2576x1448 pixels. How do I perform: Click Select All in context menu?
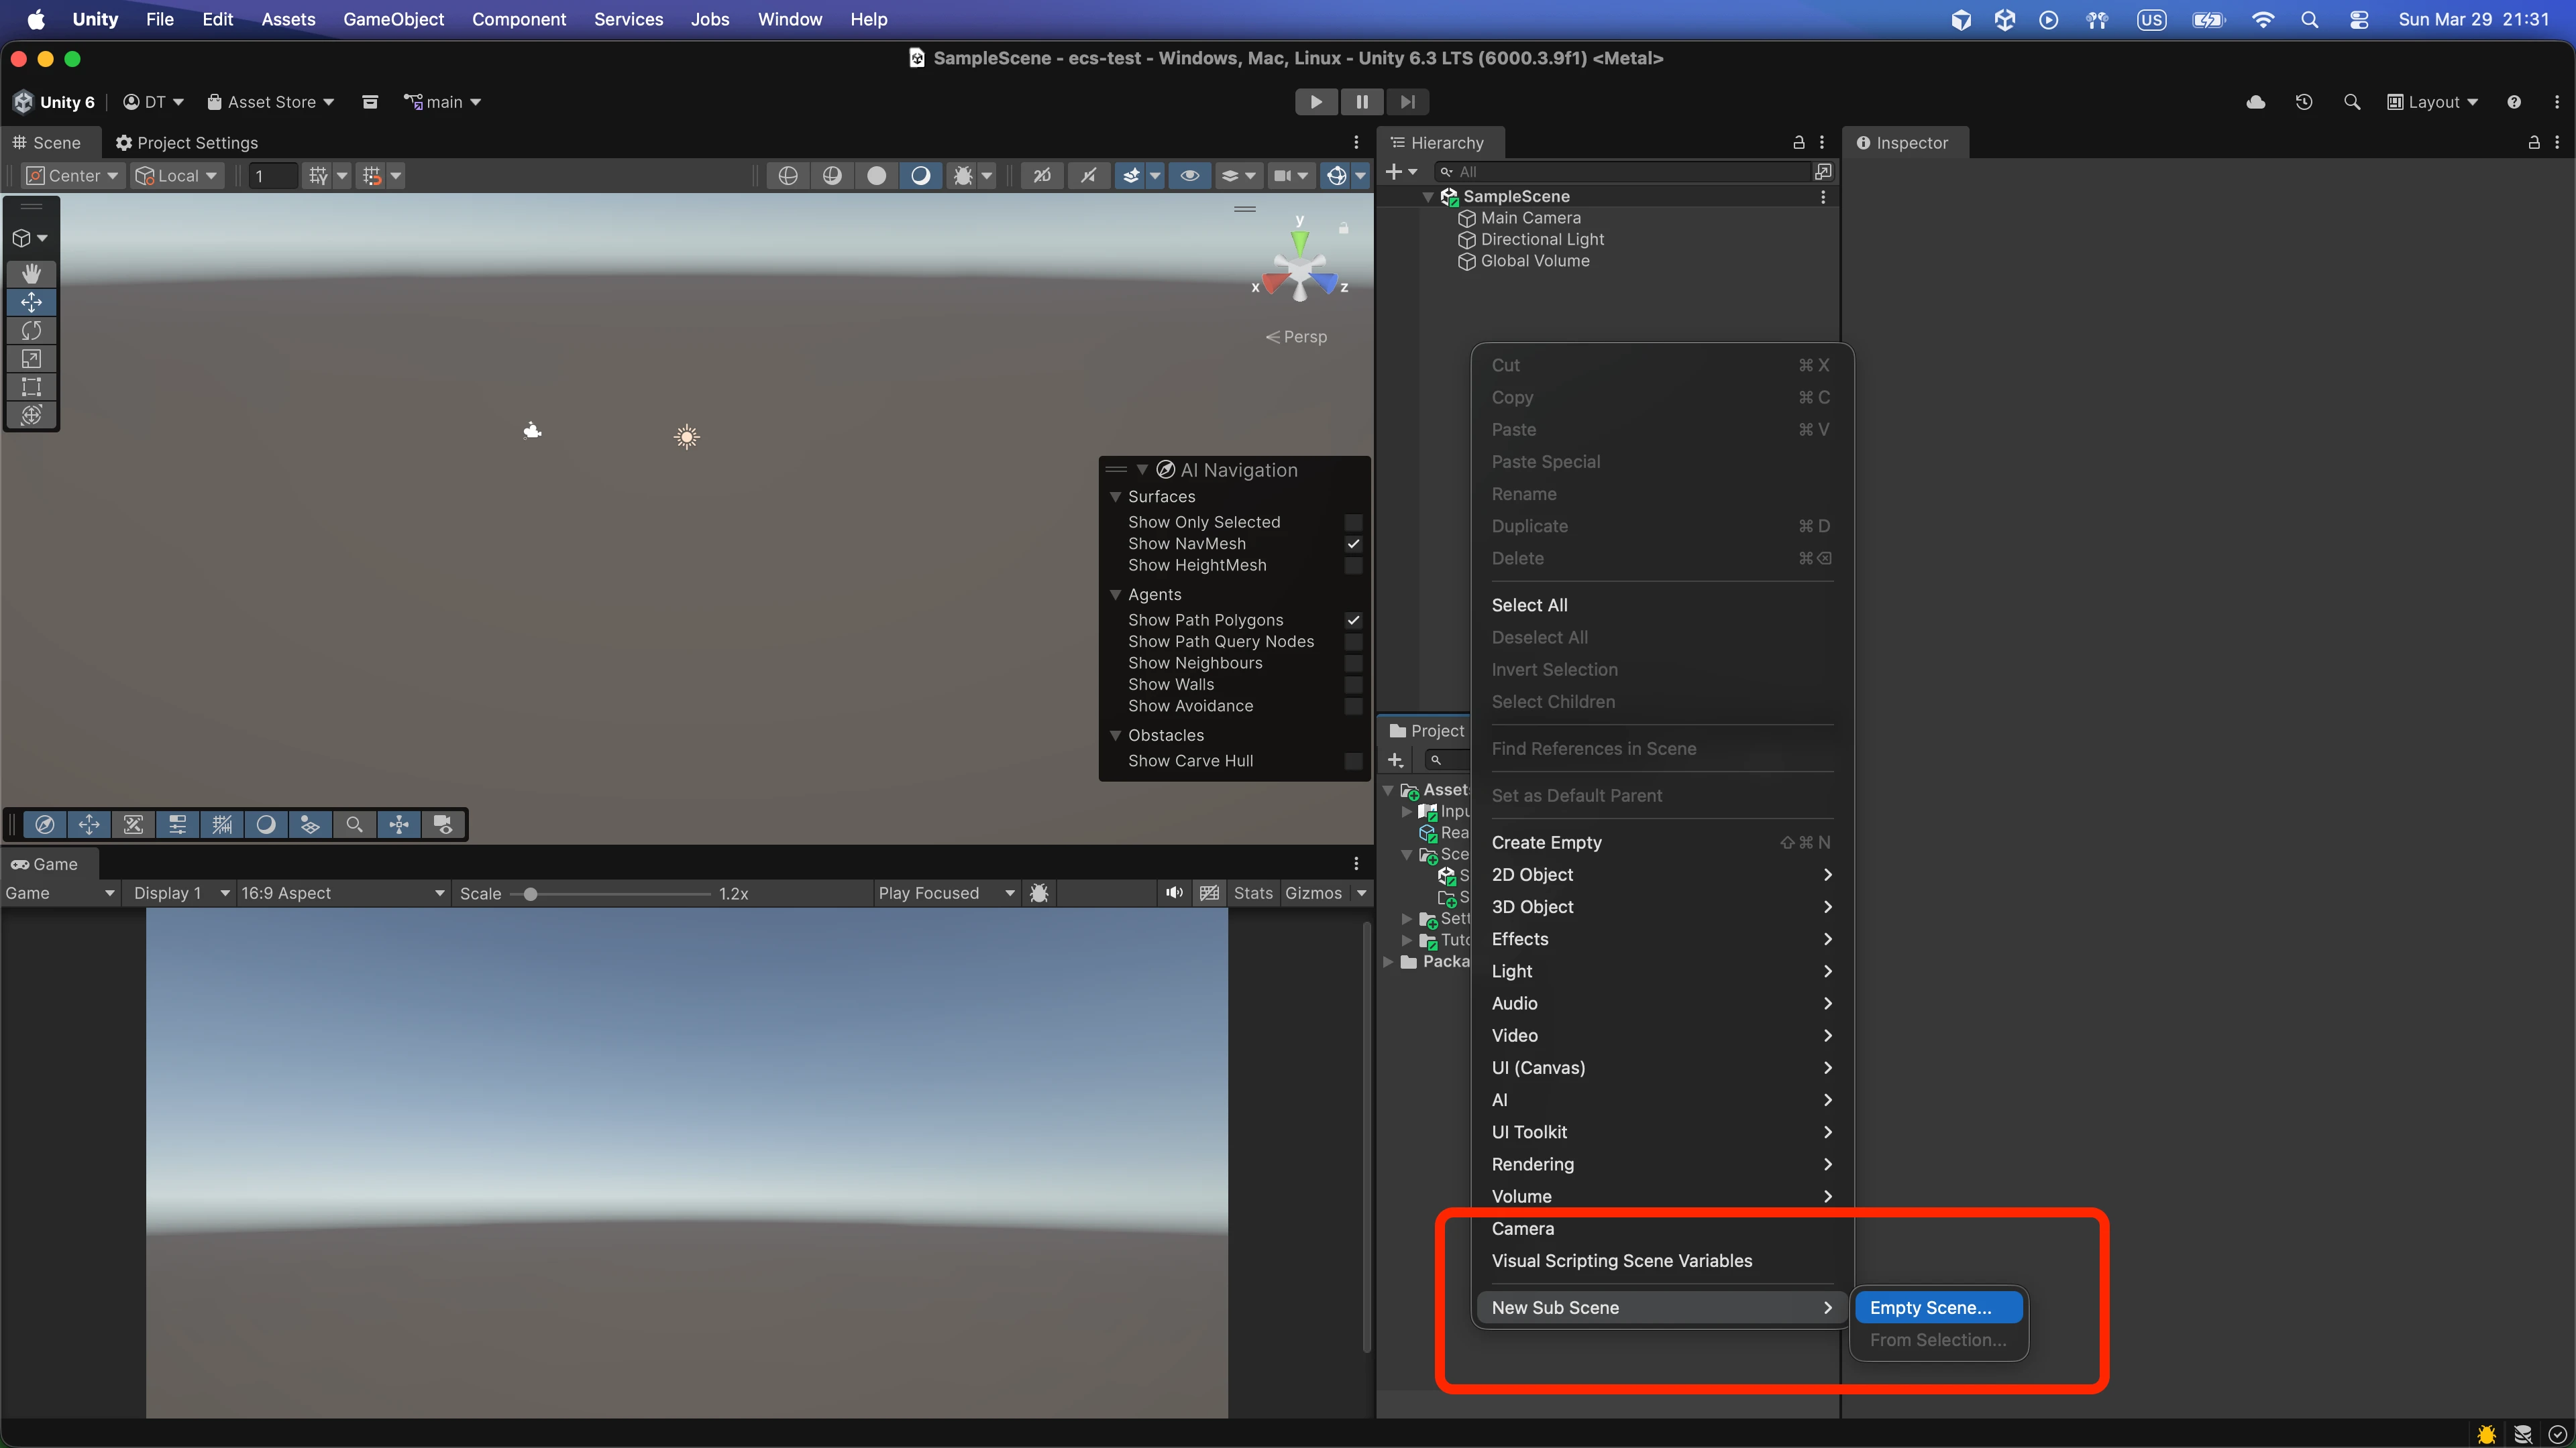coord(1661,605)
